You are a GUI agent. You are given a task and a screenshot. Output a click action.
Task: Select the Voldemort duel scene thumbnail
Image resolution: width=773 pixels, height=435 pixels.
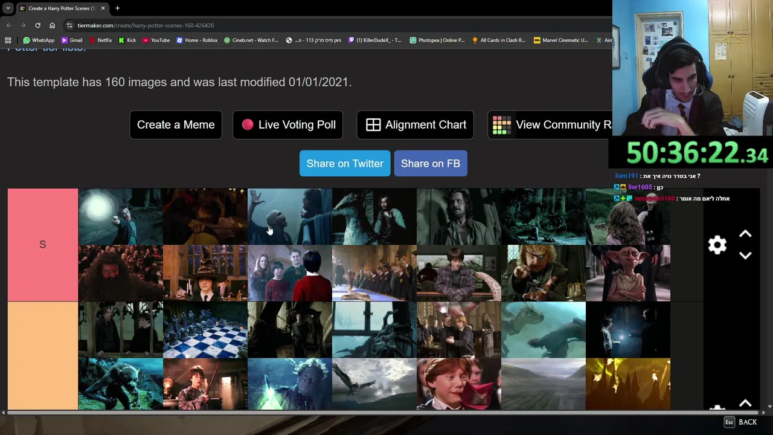tap(289, 216)
